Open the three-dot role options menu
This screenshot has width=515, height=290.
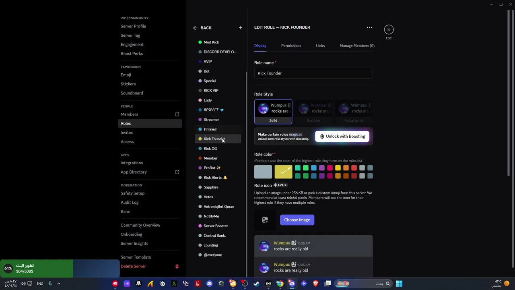point(369,27)
